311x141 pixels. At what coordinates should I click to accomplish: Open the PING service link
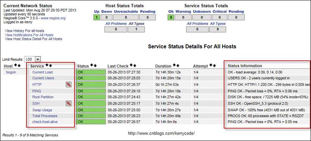click(36, 91)
